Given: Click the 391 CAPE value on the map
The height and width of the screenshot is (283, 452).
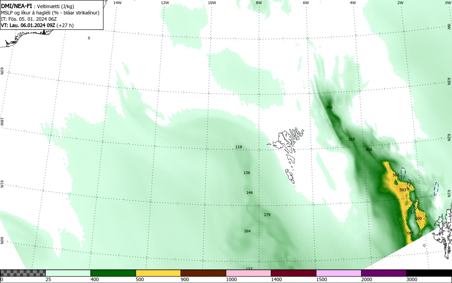Looking at the screenshot, I should coord(330,107).
